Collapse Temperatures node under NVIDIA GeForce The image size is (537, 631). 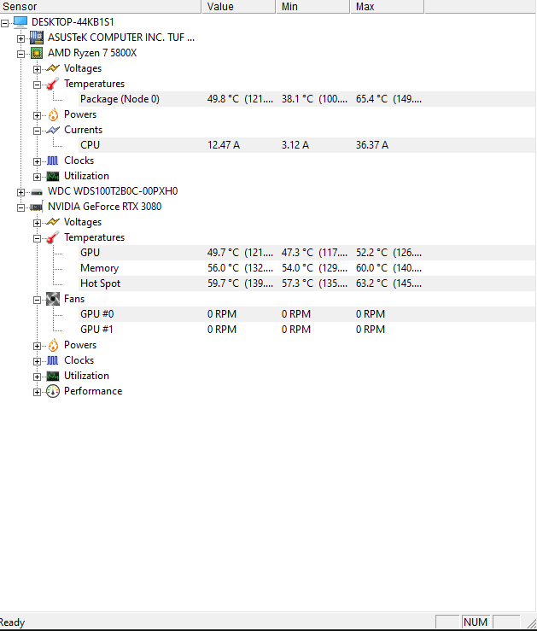coord(37,238)
